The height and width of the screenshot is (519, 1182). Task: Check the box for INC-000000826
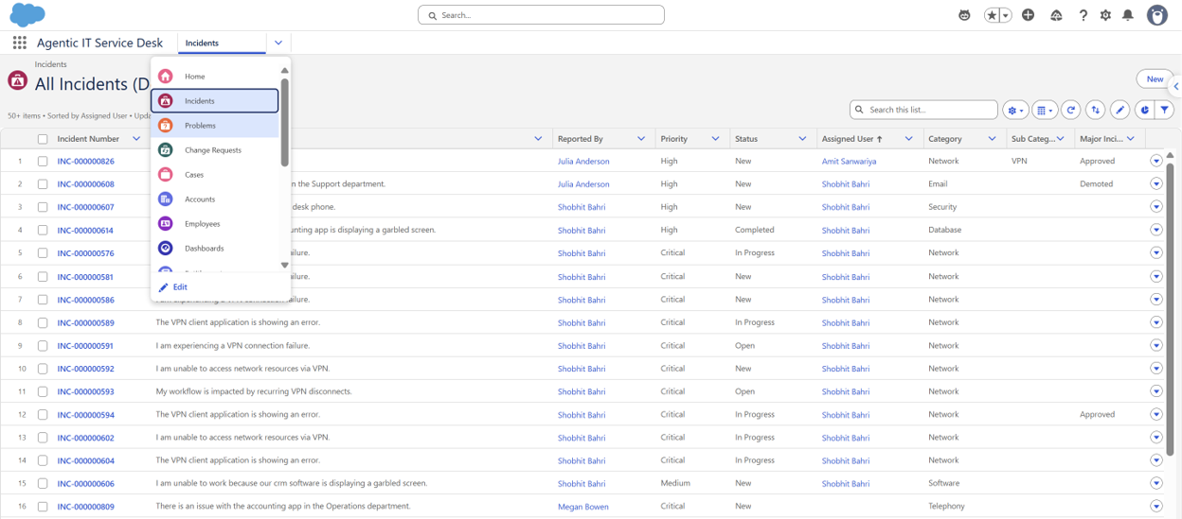[43, 162]
